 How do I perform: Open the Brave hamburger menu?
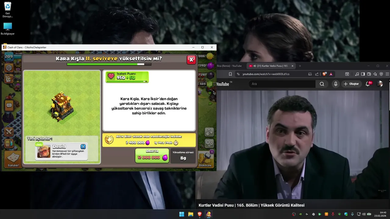click(387, 74)
